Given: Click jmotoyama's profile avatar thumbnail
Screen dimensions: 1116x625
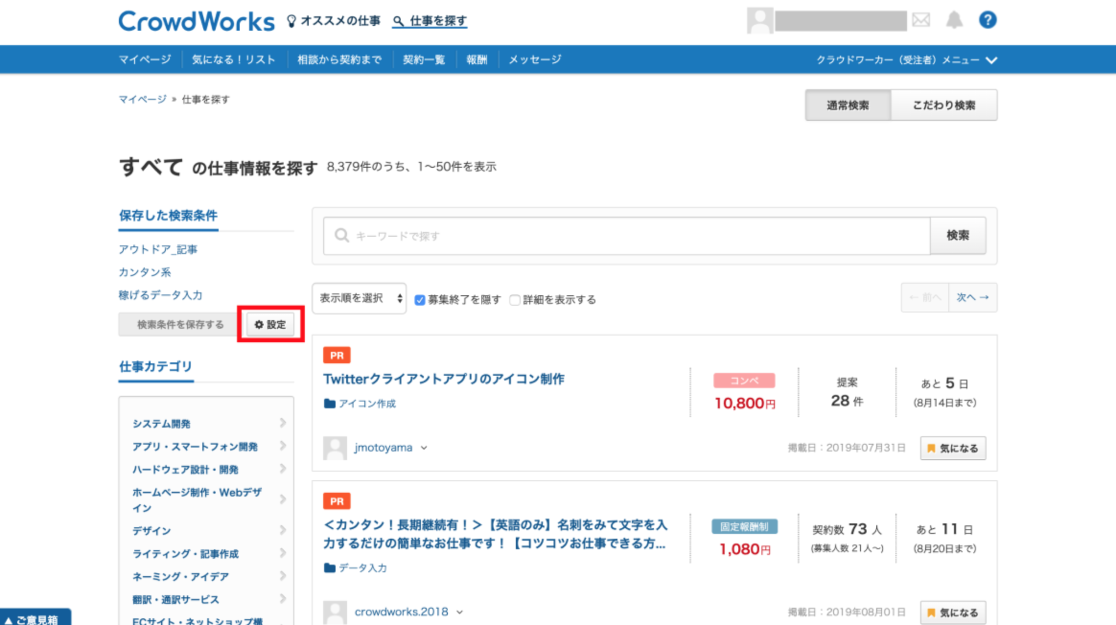Looking at the screenshot, I should 335,448.
